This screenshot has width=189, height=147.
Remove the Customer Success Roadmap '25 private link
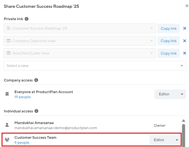(184, 28)
